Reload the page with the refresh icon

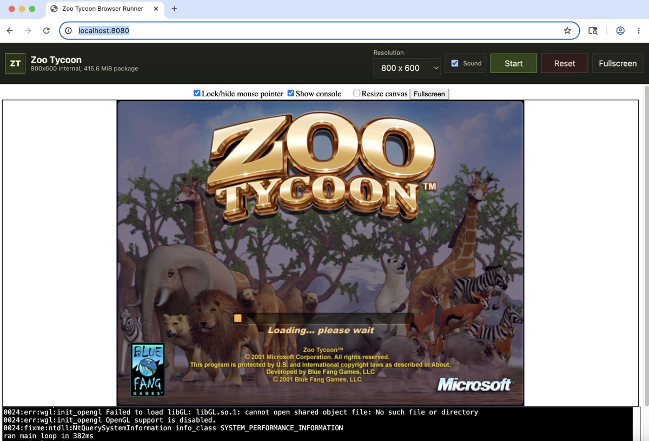tap(47, 31)
